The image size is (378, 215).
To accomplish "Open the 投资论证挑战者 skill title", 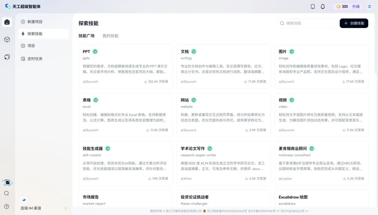I will tap(195, 197).
